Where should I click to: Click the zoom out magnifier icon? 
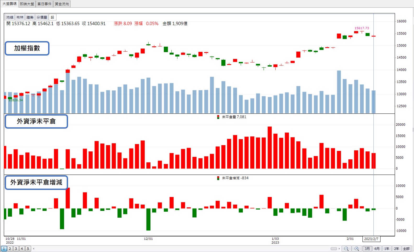pyautogui.click(x=346, y=249)
